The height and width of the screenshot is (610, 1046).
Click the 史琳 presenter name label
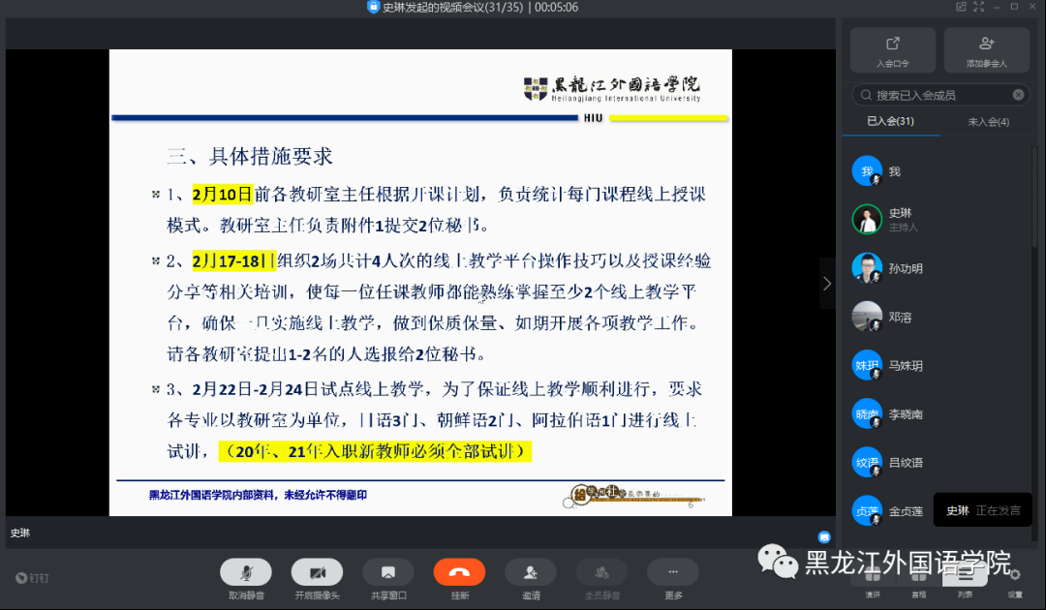coord(20,533)
